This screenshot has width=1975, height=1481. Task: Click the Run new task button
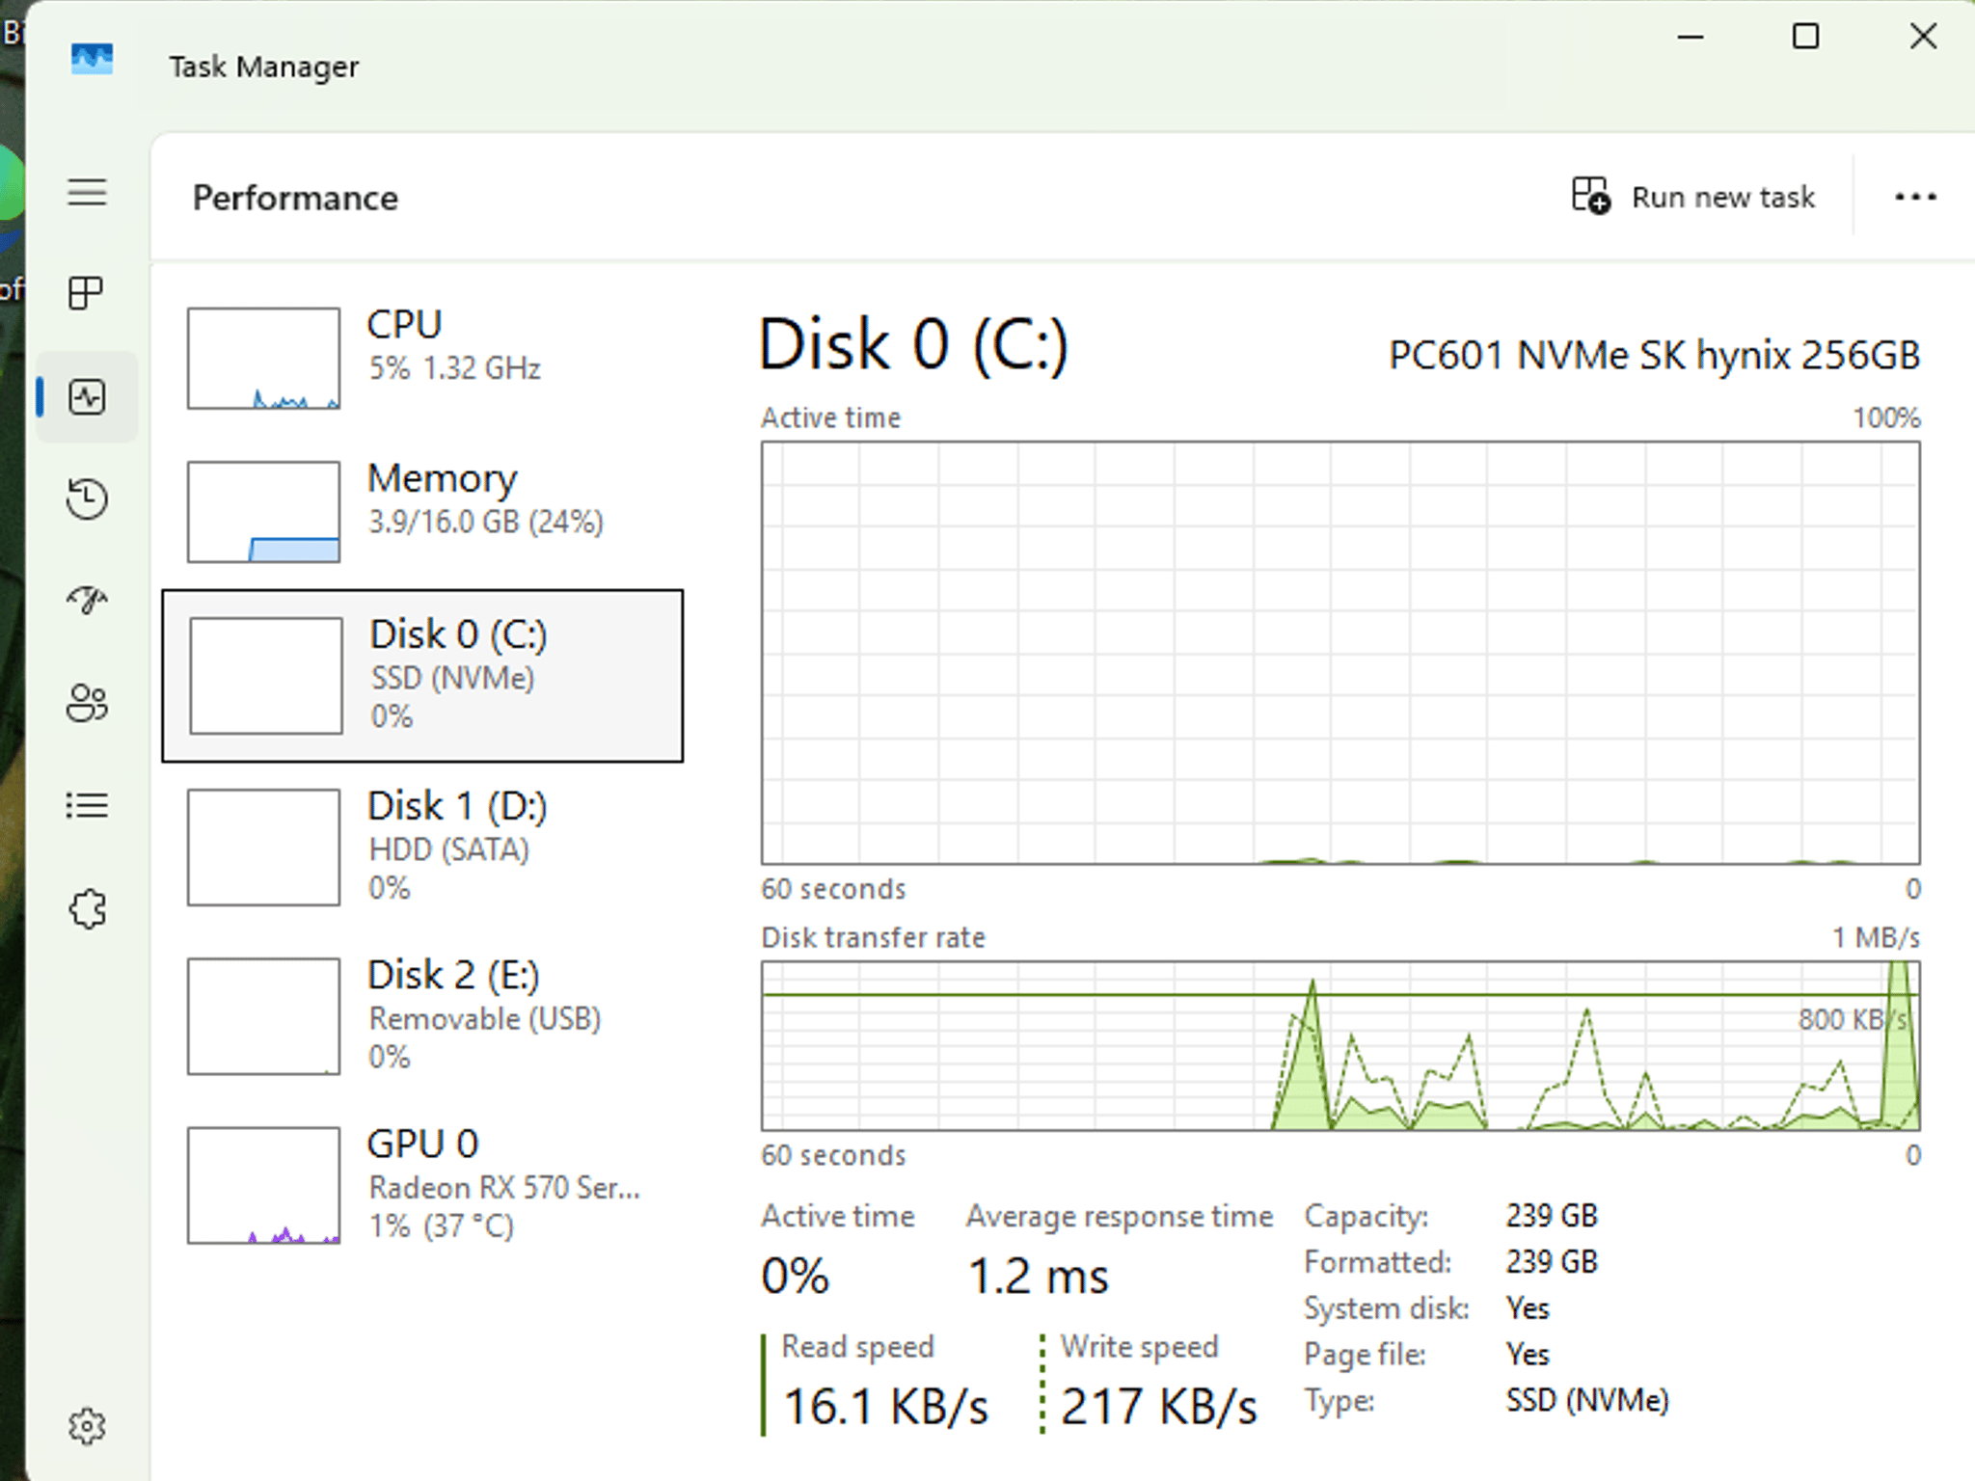pos(1693,197)
